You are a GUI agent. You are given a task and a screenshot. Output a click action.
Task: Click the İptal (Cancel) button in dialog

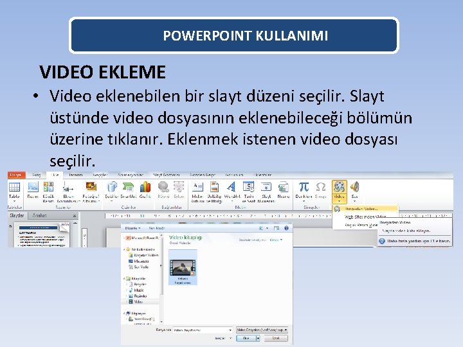(276, 339)
